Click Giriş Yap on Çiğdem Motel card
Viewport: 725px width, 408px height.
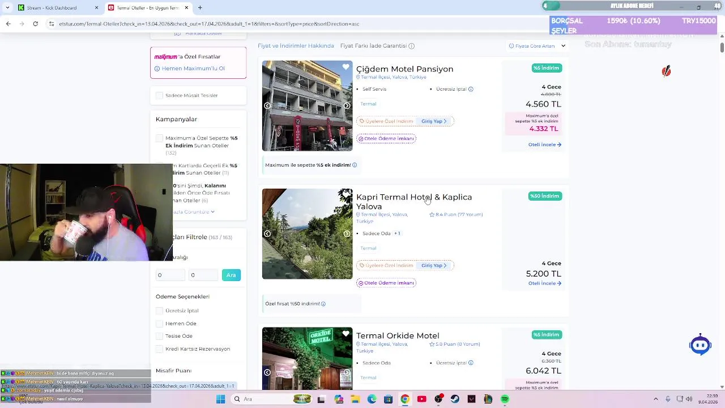click(x=434, y=121)
